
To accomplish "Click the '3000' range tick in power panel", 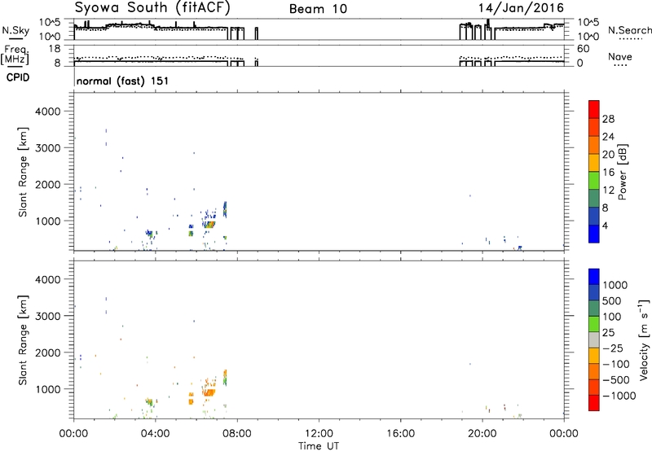I will 47,148.
